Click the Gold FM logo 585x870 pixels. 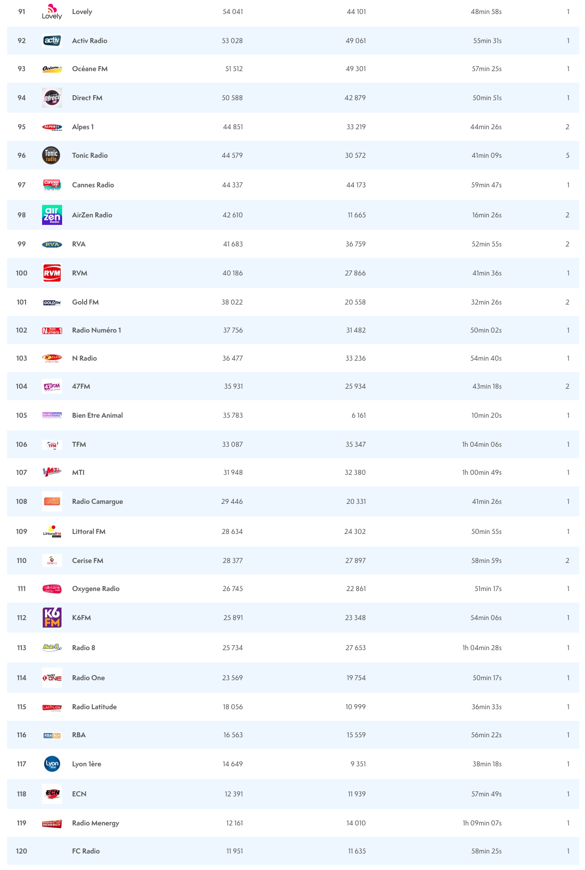point(52,303)
